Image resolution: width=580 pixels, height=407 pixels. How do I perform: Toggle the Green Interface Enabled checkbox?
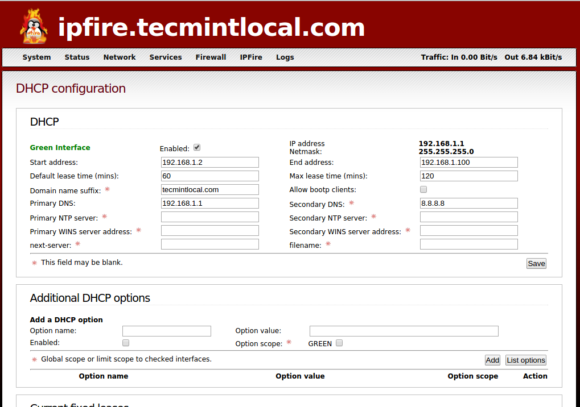[197, 147]
